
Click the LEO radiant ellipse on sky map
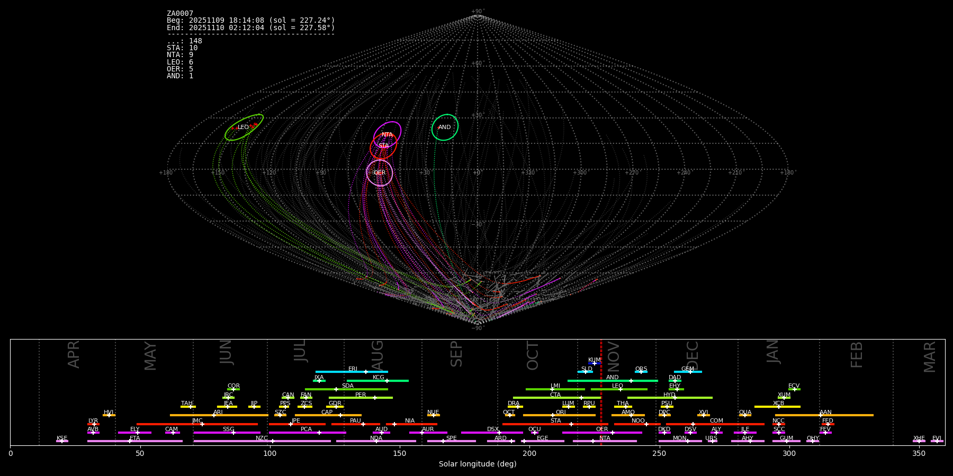(x=244, y=127)
